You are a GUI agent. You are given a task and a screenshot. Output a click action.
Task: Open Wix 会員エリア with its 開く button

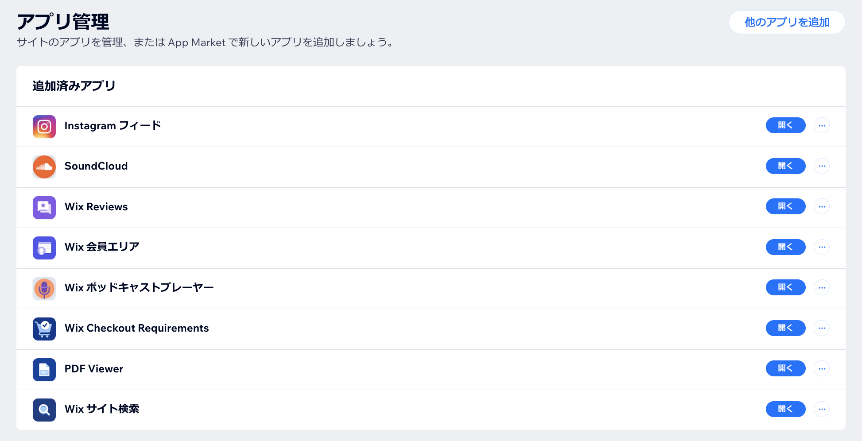click(x=785, y=247)
